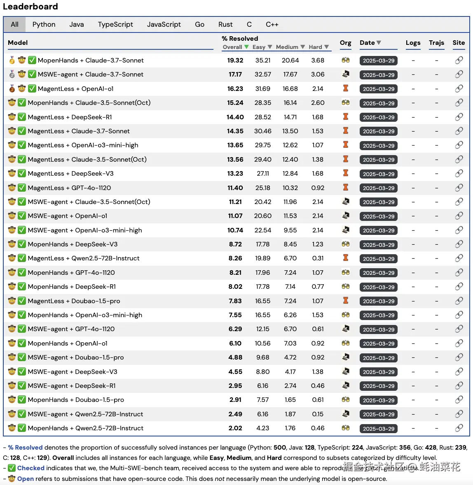Sort by Easy resolved column
The image size is (473, 485).
(x=262, y=47)
